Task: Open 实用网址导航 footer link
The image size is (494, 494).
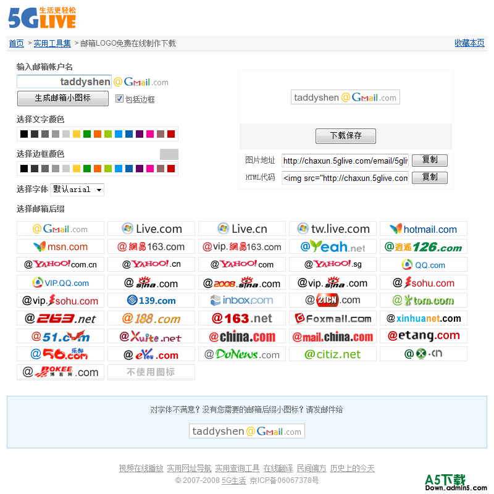Action: (189, 469)
